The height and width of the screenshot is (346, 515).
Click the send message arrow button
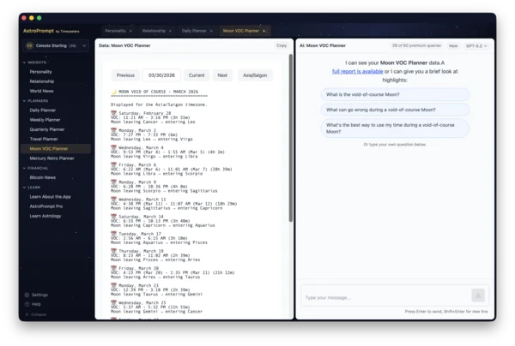coord(478,295)
